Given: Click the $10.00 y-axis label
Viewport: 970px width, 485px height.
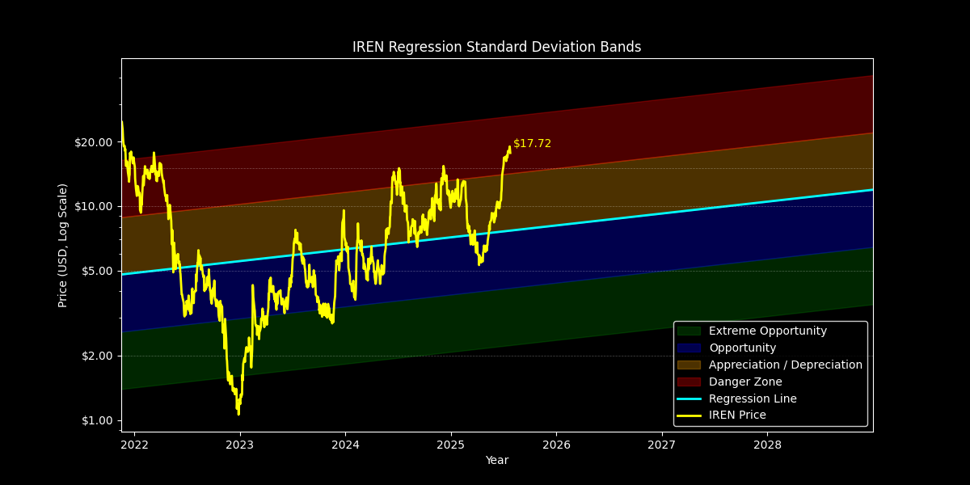Looking at the screenshot, I should (93, 206).
